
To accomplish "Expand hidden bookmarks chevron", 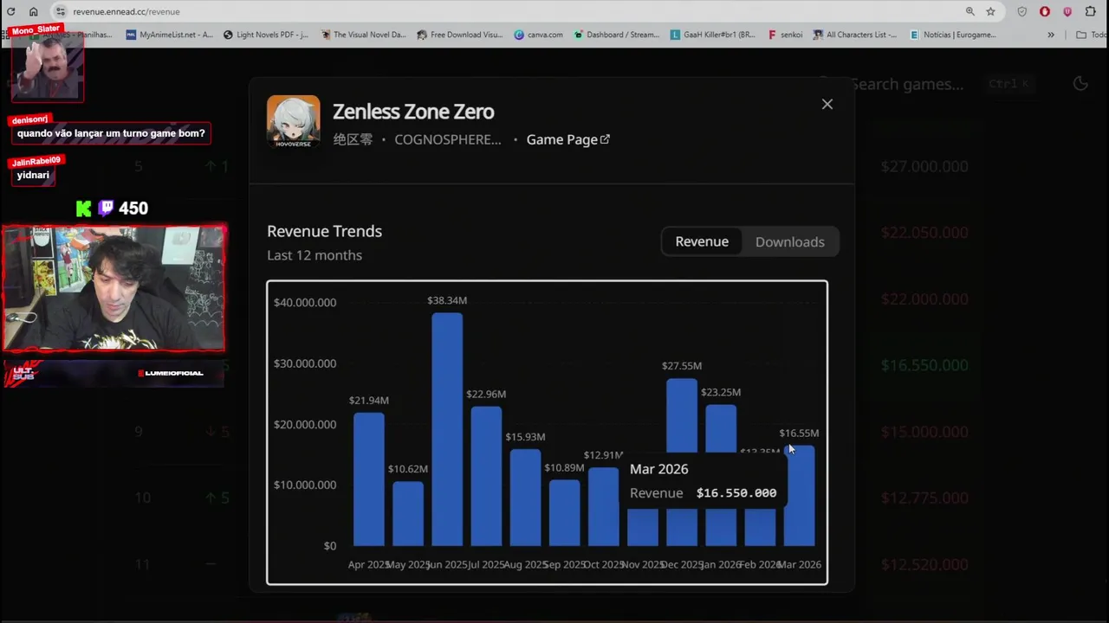I will click(x=1051, y=35).
